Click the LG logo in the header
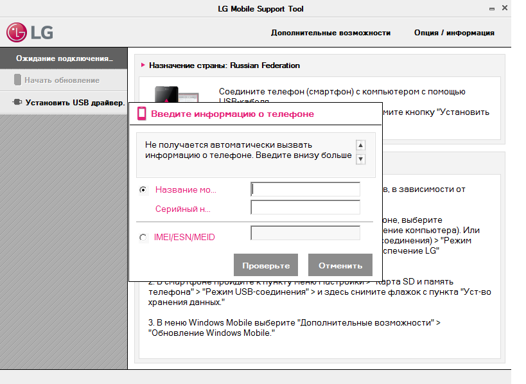Image resolution: width=526 pixels, height=384 pixels. coord(30,32)
